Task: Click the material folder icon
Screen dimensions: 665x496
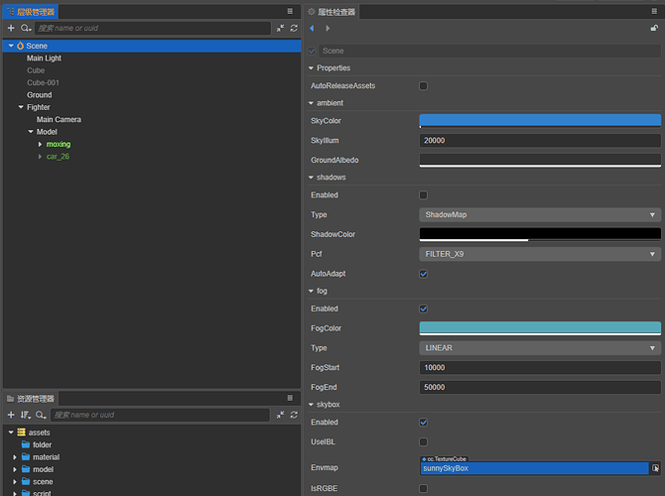Action: point(26,456)
